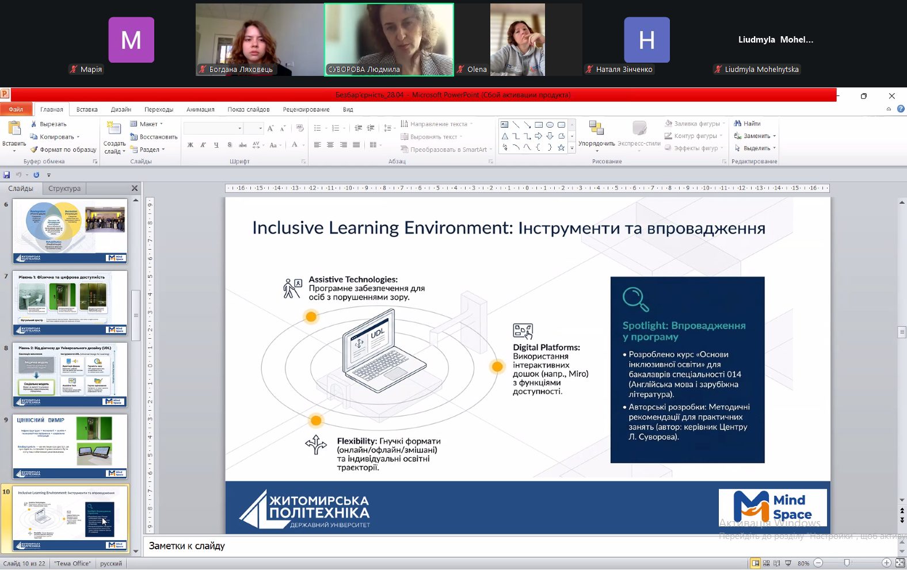Select slide 8 thumbnail in slides panel

tap(70, 374)
